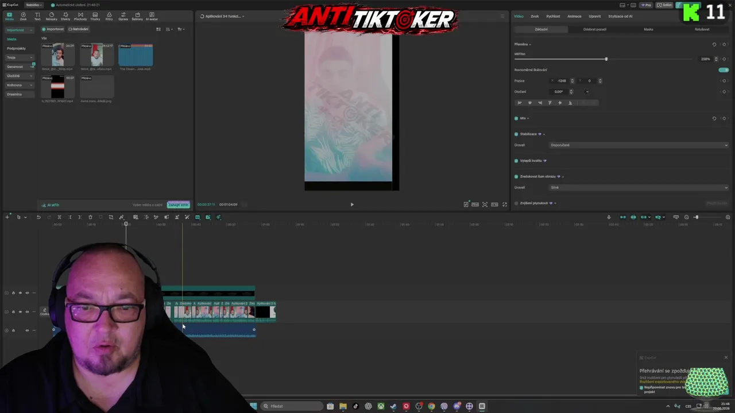
Task: Open the Oprava adjustment panel
Action: click(x=123, y=16)
